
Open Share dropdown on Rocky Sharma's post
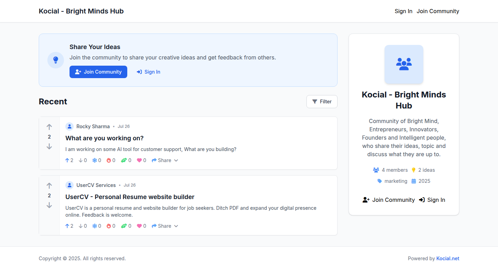pos(165,160)
